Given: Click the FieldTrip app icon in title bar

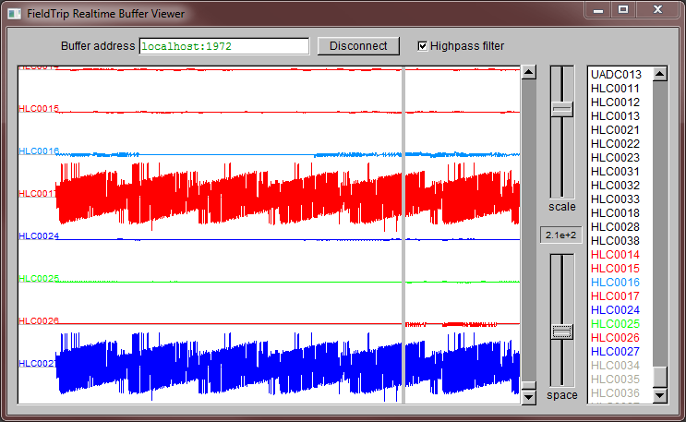Looking at the screenshot, I should 14,14.
